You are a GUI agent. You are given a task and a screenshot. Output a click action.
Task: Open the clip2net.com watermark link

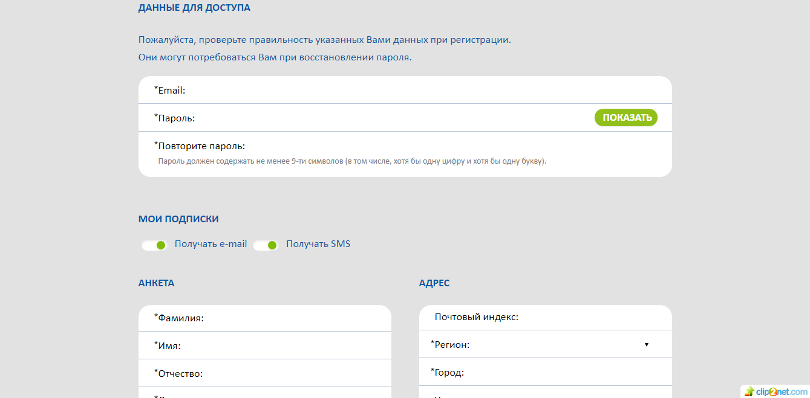tap(782, 391)
